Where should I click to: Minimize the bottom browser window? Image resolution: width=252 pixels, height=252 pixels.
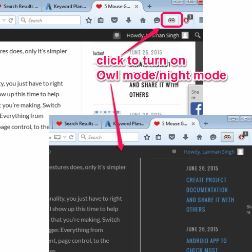(233, 119)
